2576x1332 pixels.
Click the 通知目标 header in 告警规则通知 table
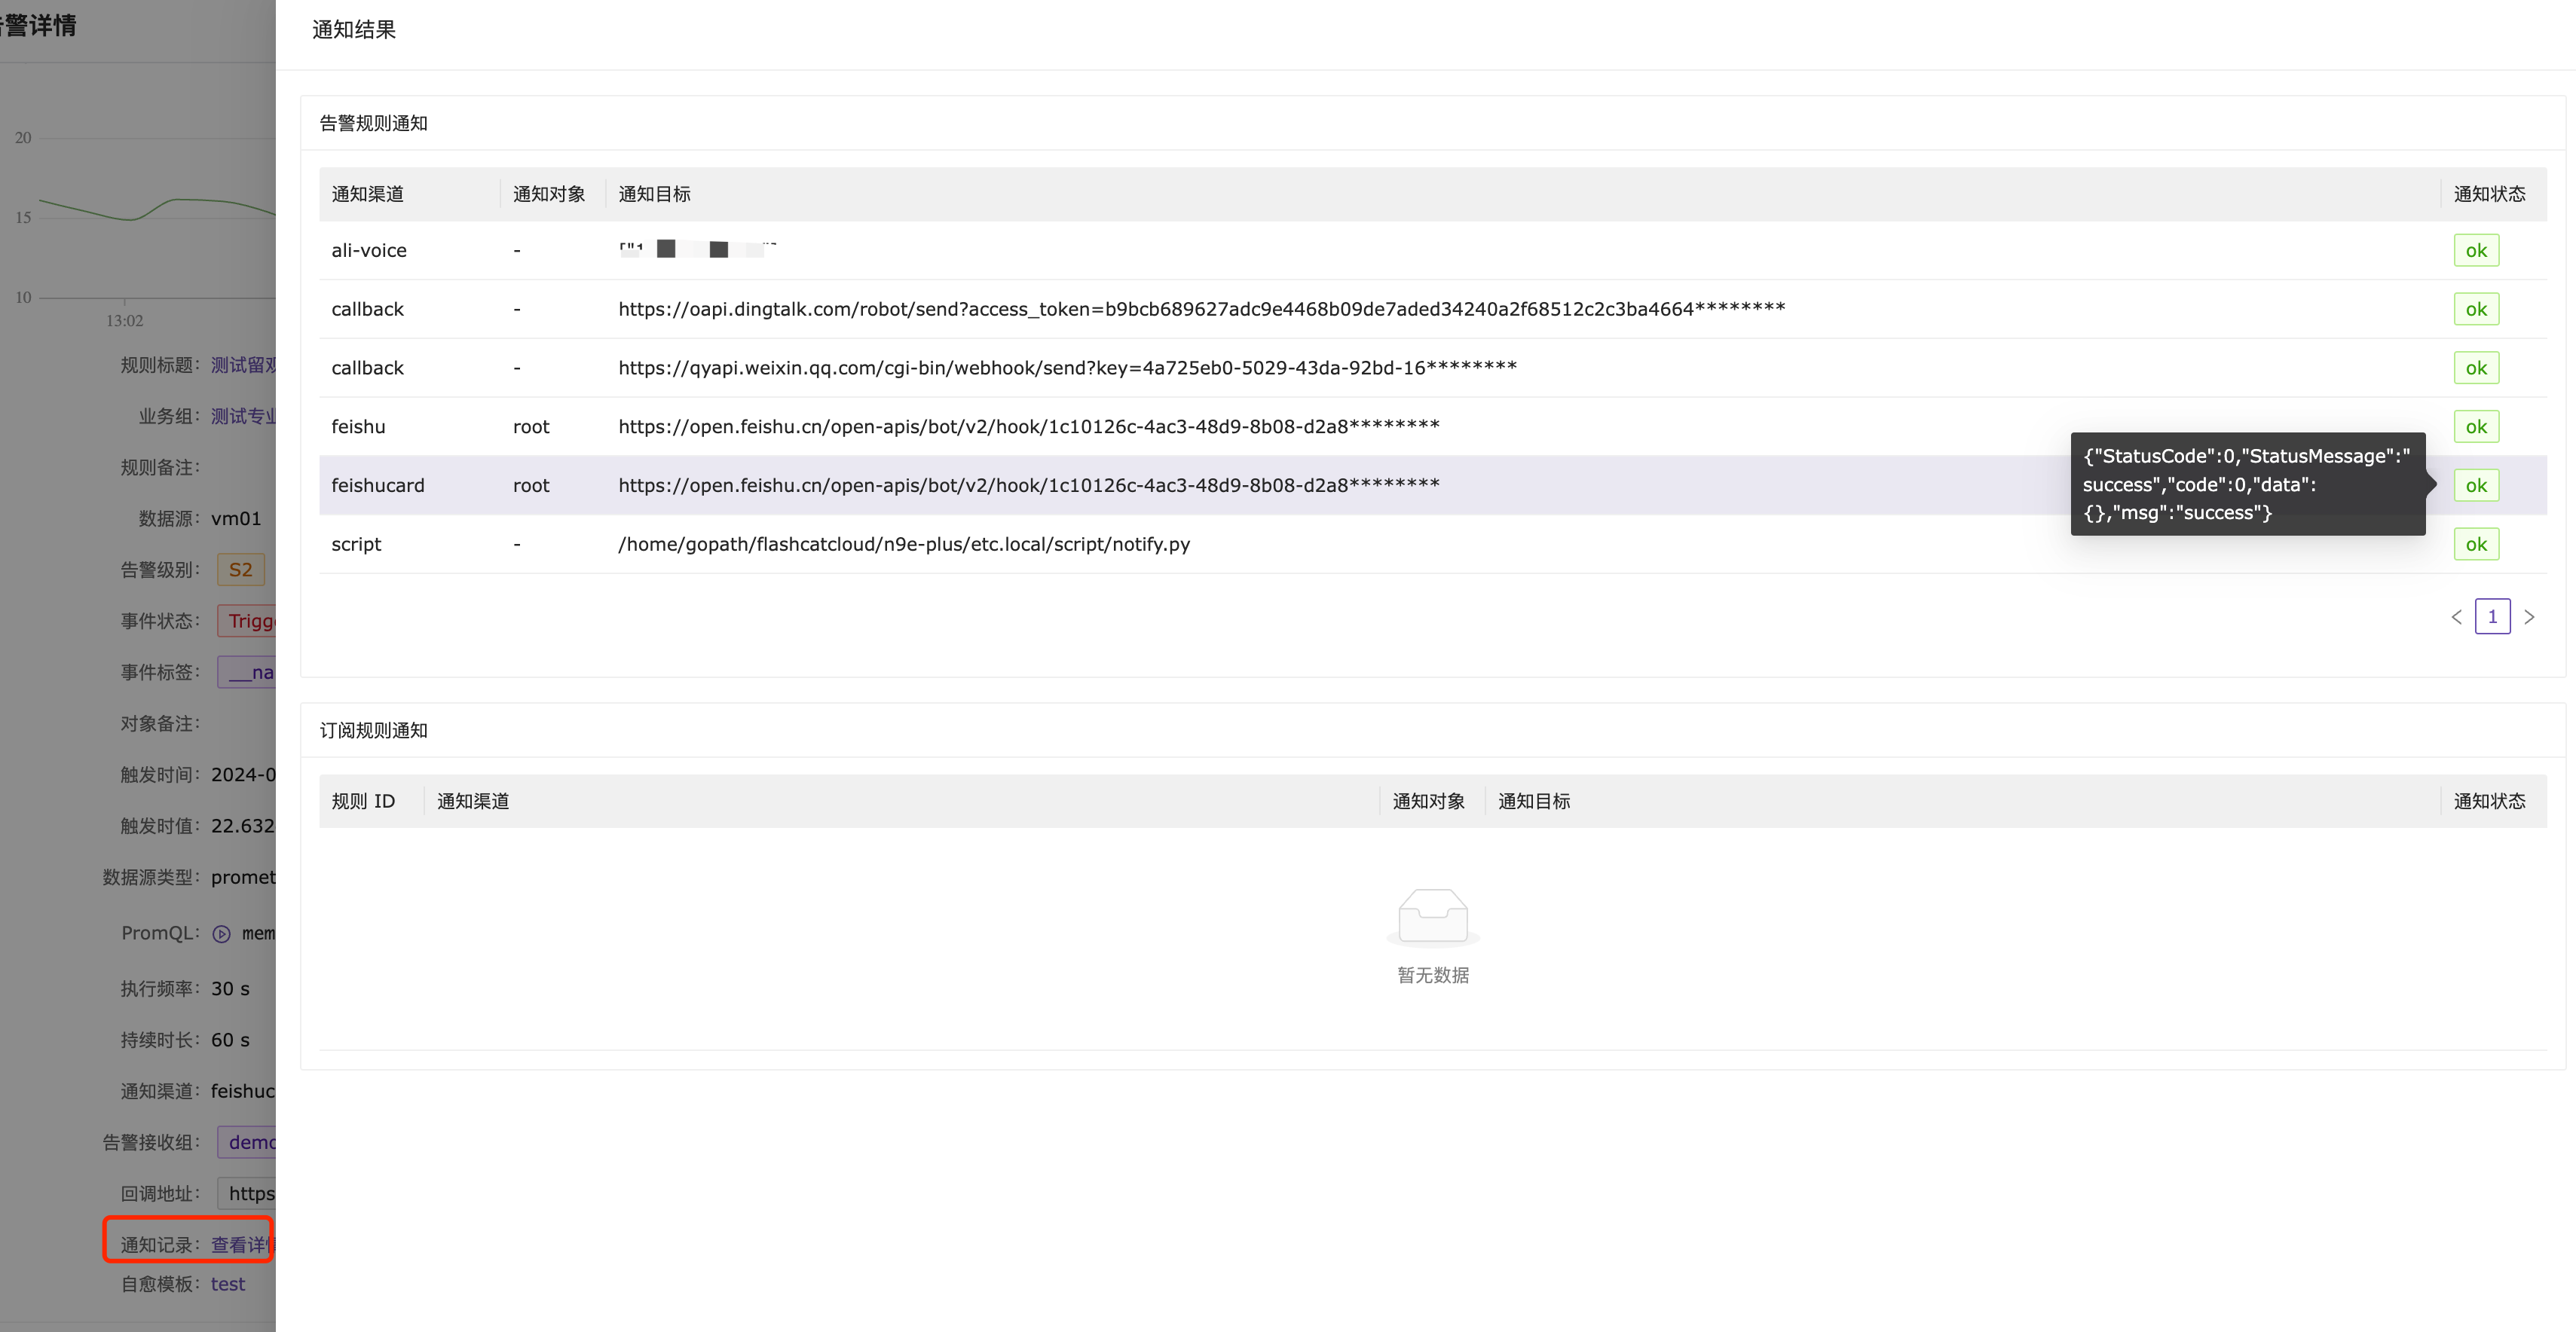click(x=655, y=194)
